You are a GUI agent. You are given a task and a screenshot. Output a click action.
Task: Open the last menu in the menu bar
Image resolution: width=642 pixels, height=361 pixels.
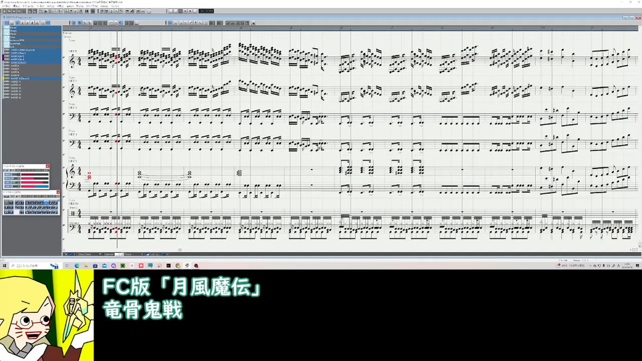(114, 6)
